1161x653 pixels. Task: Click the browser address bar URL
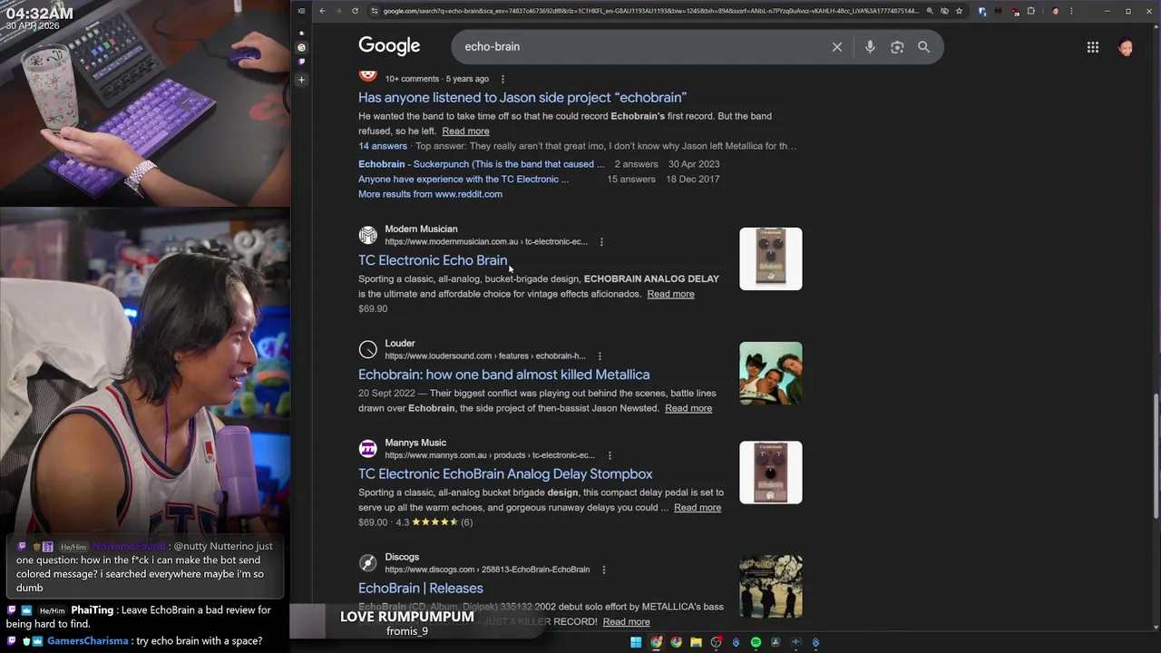[650, 11]
